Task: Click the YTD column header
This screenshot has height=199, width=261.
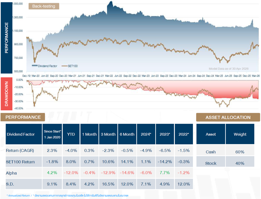Action: tap(71, 134)
